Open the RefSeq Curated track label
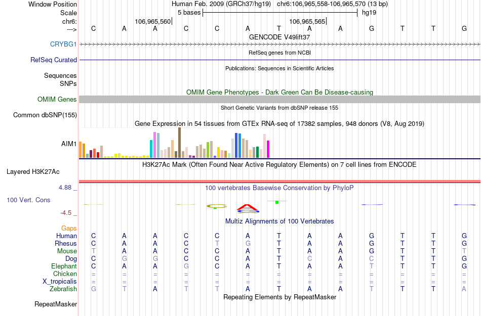Image resolution: width=481 pixels, height=316 pixels. (53, 60)
